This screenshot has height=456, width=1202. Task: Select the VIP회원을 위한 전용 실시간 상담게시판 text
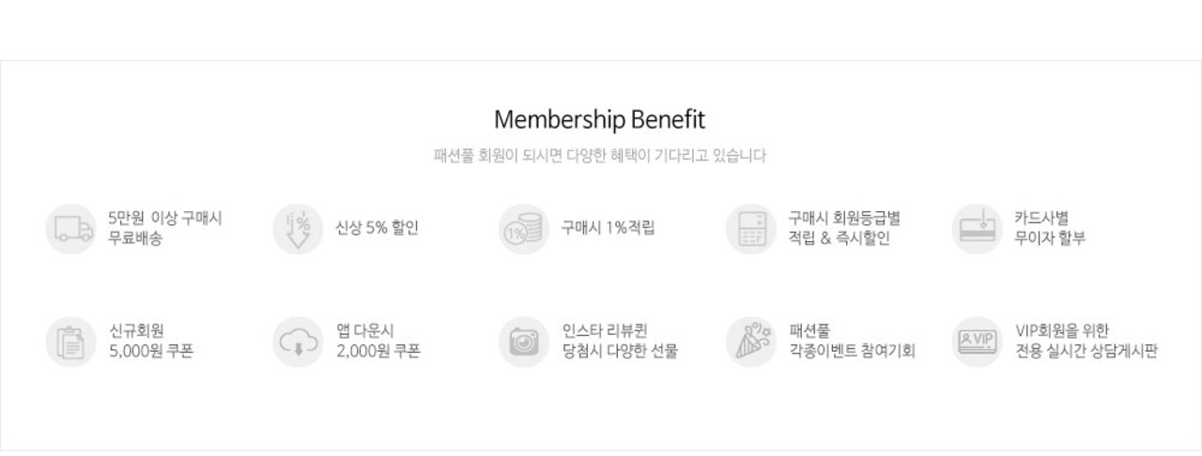tap(1086, 342)
